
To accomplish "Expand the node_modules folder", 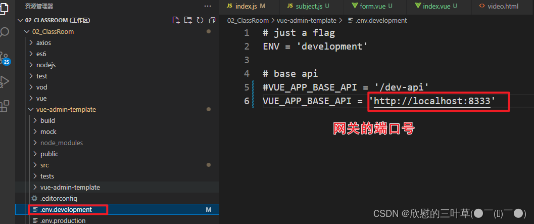I will coord(35,143).
